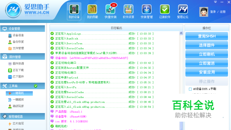This screenshot has width=231, height=130.
Task: Collapse 固件管理 section header
Action: click(x=23, y=57)
